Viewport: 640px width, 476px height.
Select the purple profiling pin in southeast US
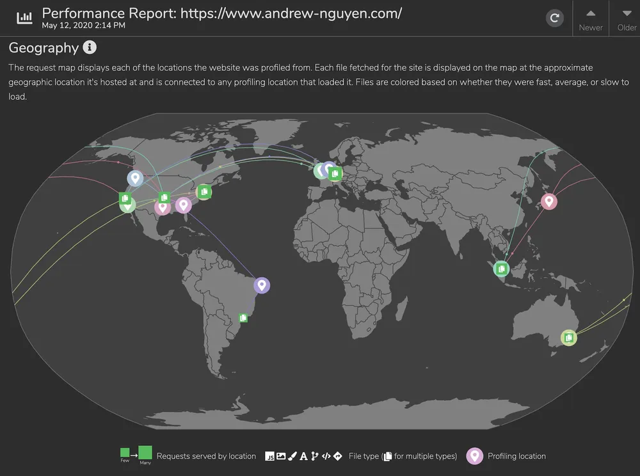(184, 205)
